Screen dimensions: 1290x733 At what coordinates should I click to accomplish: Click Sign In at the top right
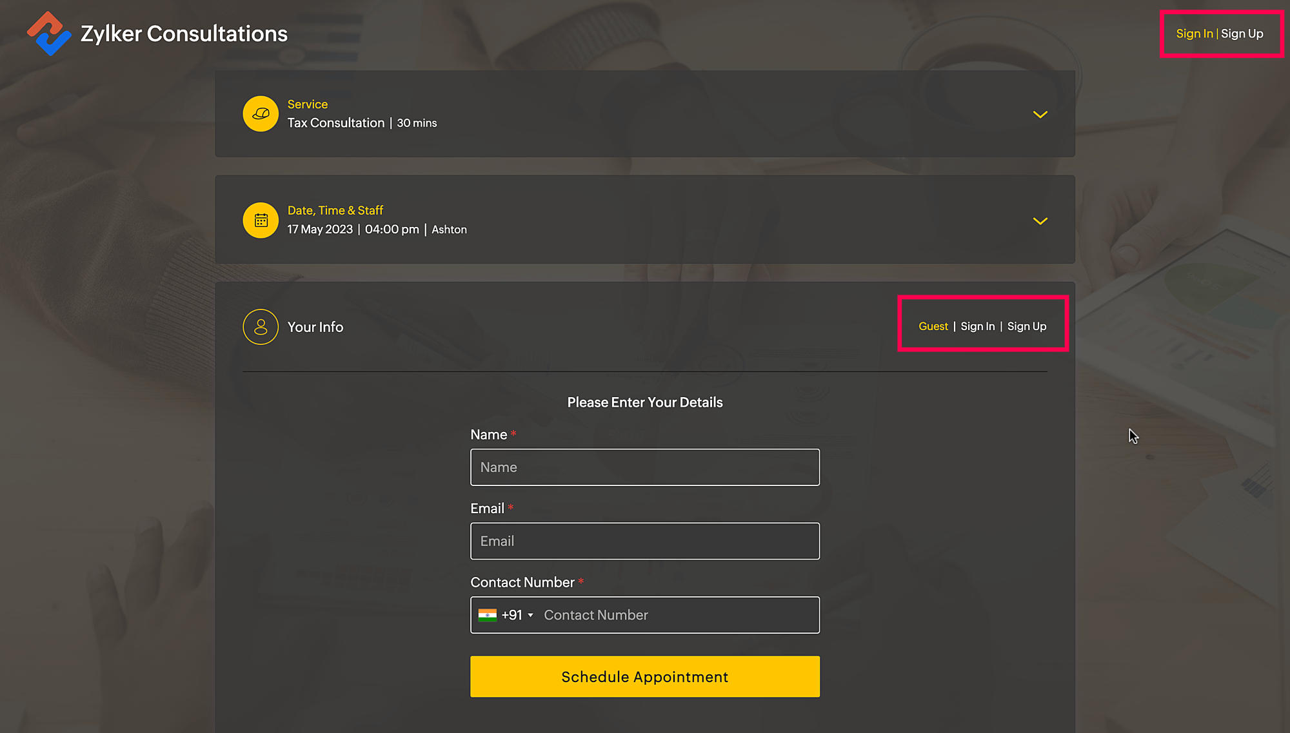click(1194, 34)
